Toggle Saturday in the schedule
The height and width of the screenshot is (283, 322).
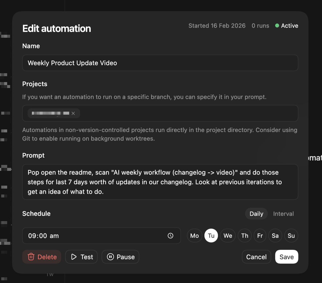click(275, 236)
